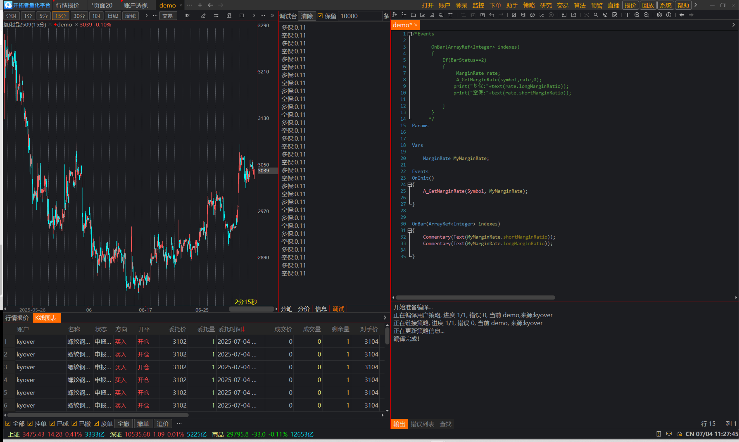Image resolution: width=739 pixels, height=442 pixels.
Task: Click the import arrow icon in toolbar
Action: click(x=564, y=15)
